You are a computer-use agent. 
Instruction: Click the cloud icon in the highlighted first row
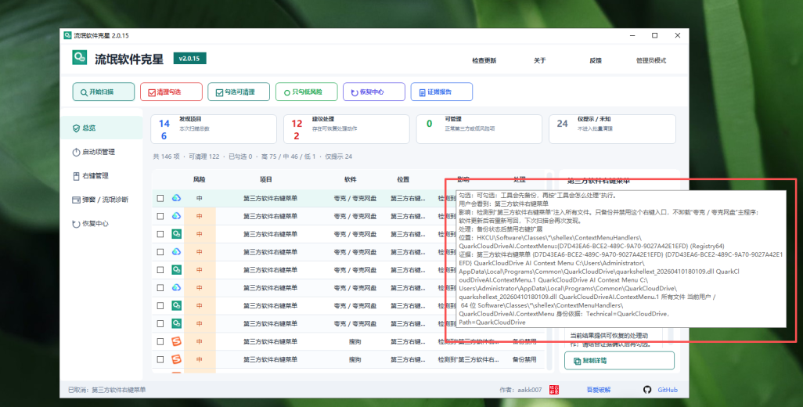click(176, 198)
